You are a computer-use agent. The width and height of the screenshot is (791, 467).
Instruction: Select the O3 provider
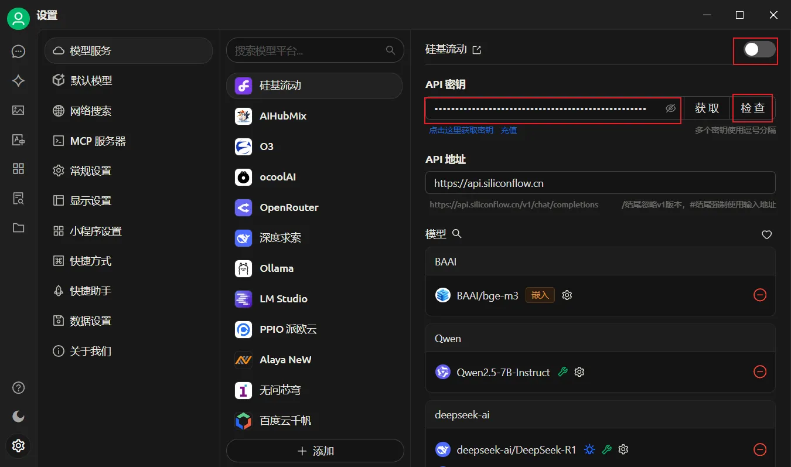(315, 146)
